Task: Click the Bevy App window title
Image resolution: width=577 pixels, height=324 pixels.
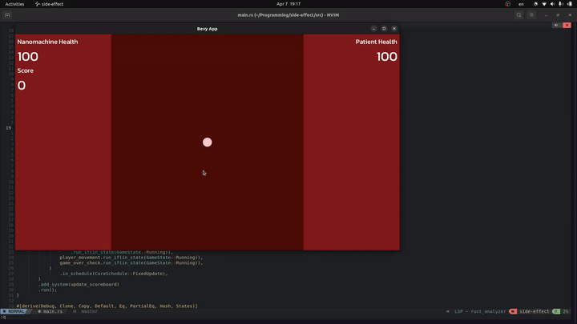Action: [208, 29]
